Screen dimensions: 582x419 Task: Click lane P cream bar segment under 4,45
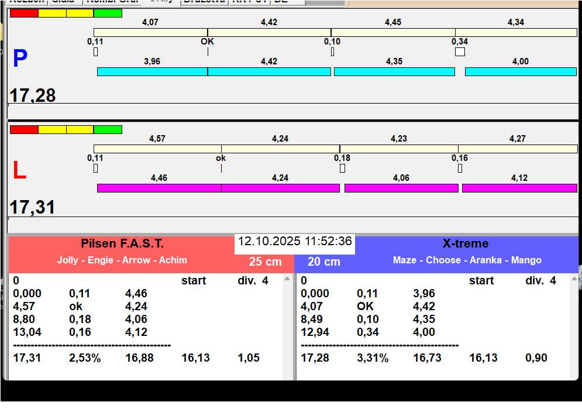(x=393, y=32)
